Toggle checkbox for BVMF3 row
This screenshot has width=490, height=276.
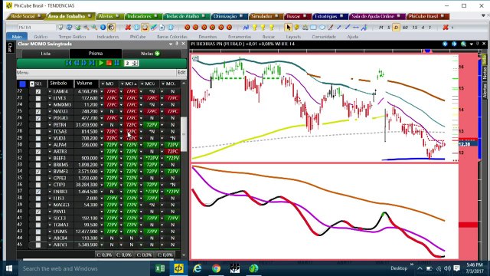(38, 172)
